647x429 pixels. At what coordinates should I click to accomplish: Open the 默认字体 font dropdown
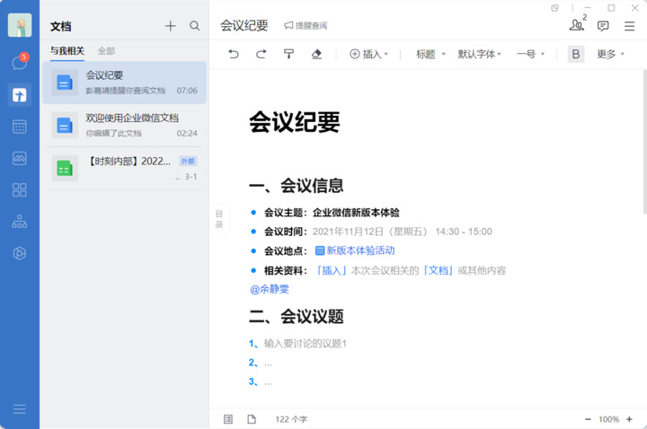coord(480,54)
